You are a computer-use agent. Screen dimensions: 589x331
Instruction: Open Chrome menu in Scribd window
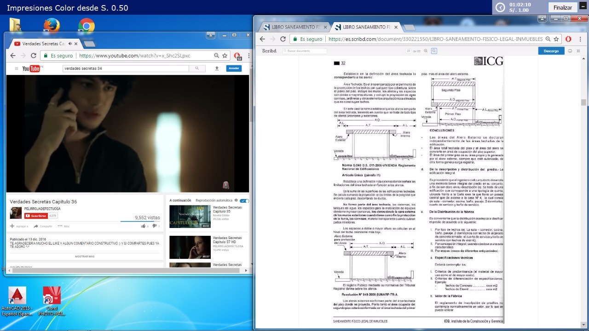[579, 39]
